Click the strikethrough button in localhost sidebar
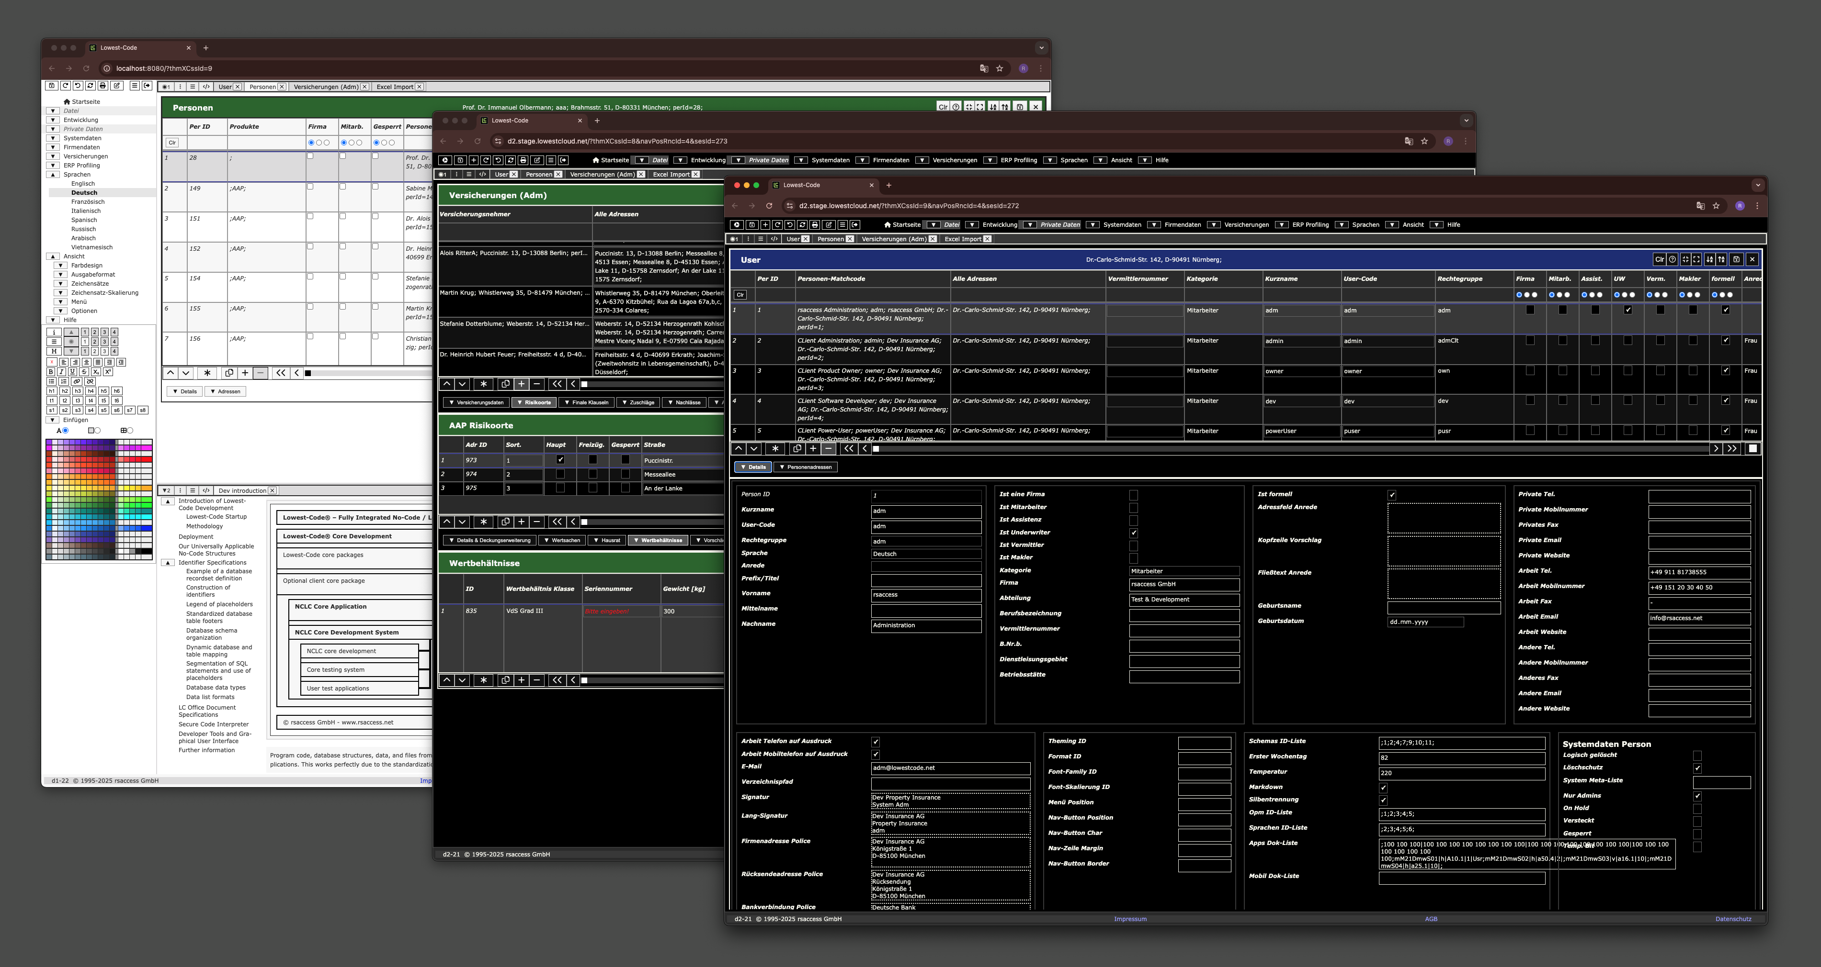 pos(84,372)
